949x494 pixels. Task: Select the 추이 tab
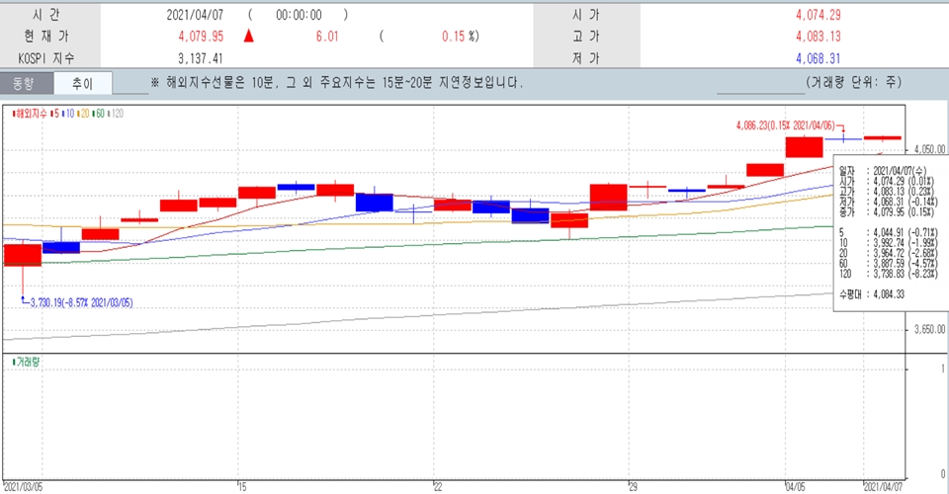pyautogui.click(x=83, y=83)
